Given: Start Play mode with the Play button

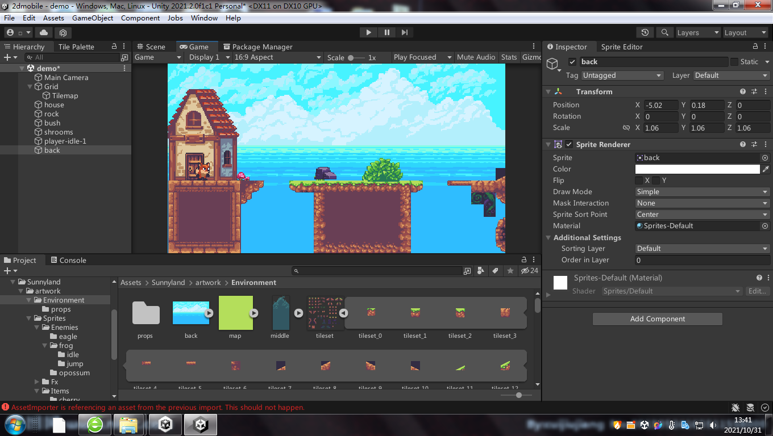Looking at the screenshot, I should click(368, 32).
